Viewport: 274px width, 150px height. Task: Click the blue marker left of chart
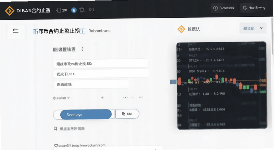(x=173, y=82)
